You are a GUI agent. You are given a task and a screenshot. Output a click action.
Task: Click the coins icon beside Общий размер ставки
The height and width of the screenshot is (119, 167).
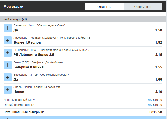tap(149, 105)
